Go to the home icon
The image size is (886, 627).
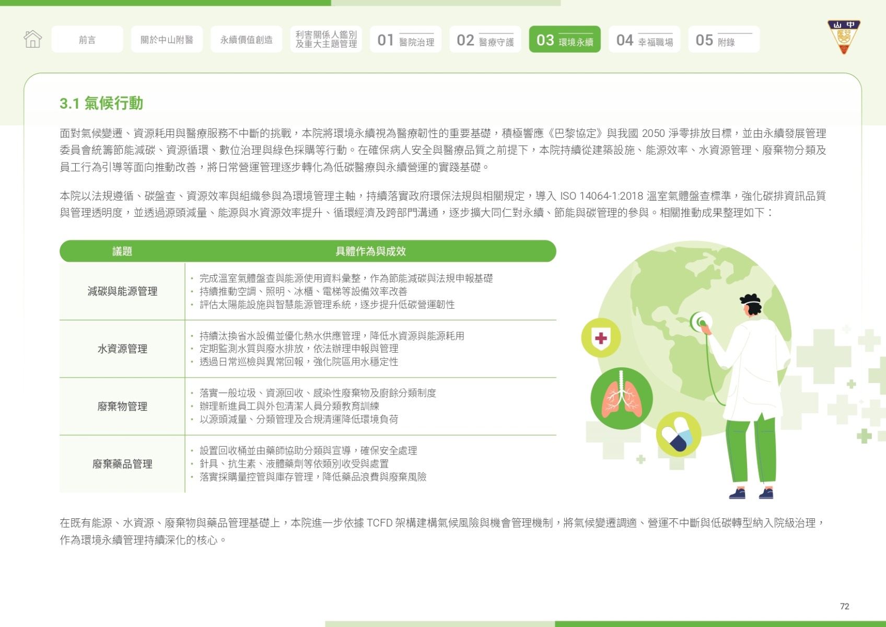click(32, 39)
